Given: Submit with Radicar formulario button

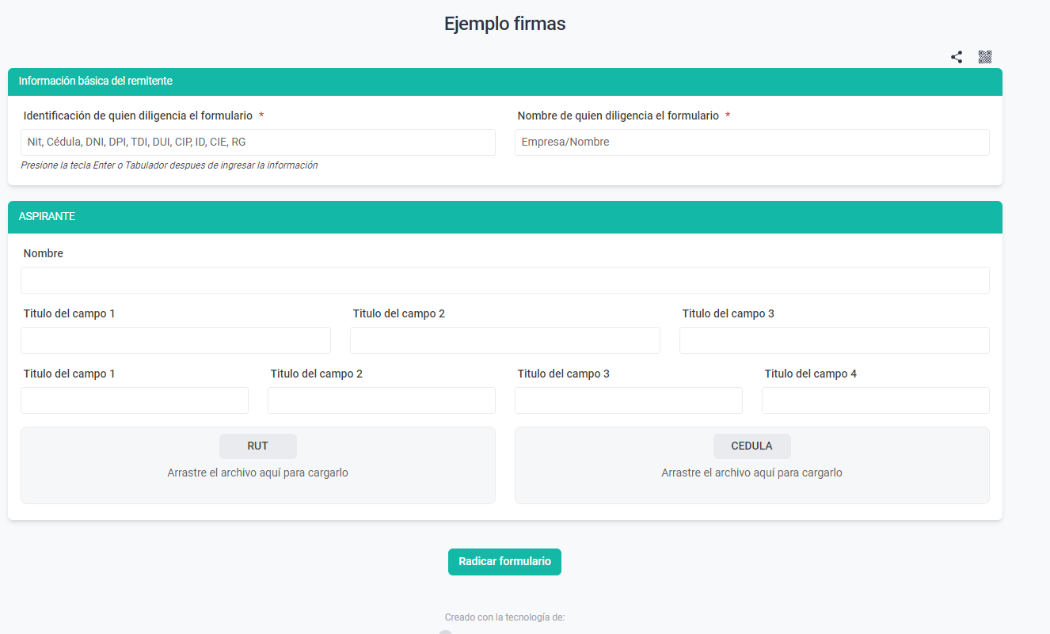Looking at the screenshot, I should point(504,561).
